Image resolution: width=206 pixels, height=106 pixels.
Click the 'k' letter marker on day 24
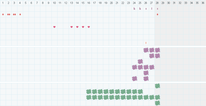(134, 9)
